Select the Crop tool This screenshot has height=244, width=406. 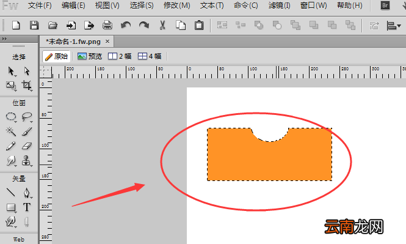coord(27,86)
